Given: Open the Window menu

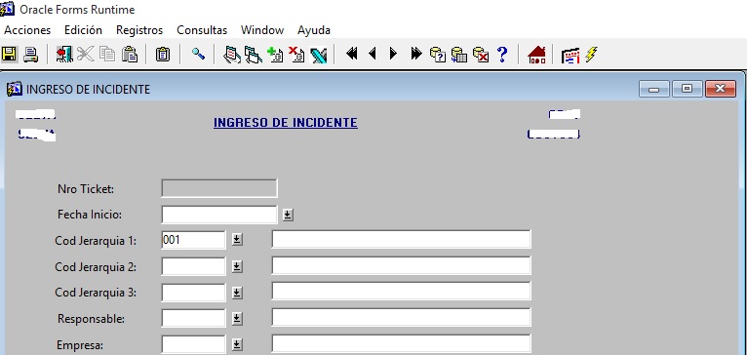Looking at the screenshot, I should (x=262, y=30).
